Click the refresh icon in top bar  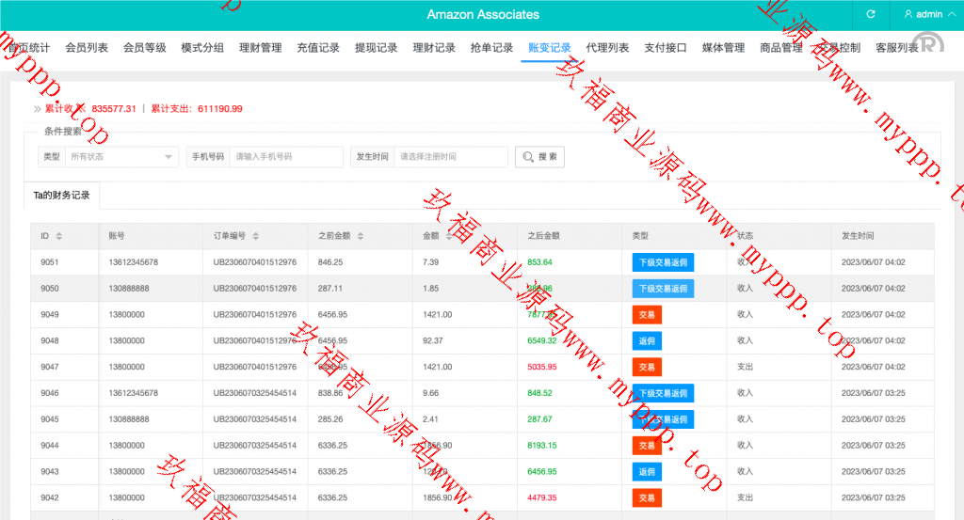pyautogui.click(x=871, y=15)
